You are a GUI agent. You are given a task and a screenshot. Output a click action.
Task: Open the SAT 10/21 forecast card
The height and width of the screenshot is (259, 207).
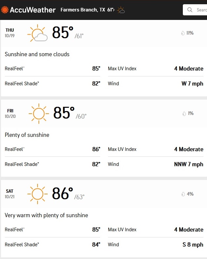tap(104, 219)
